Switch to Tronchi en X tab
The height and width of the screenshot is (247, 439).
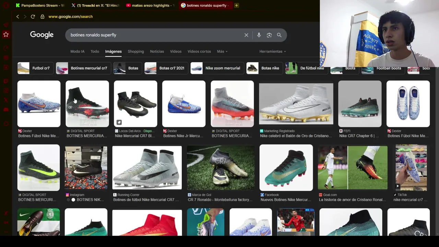pyautogui.click(x=95, y=5)
